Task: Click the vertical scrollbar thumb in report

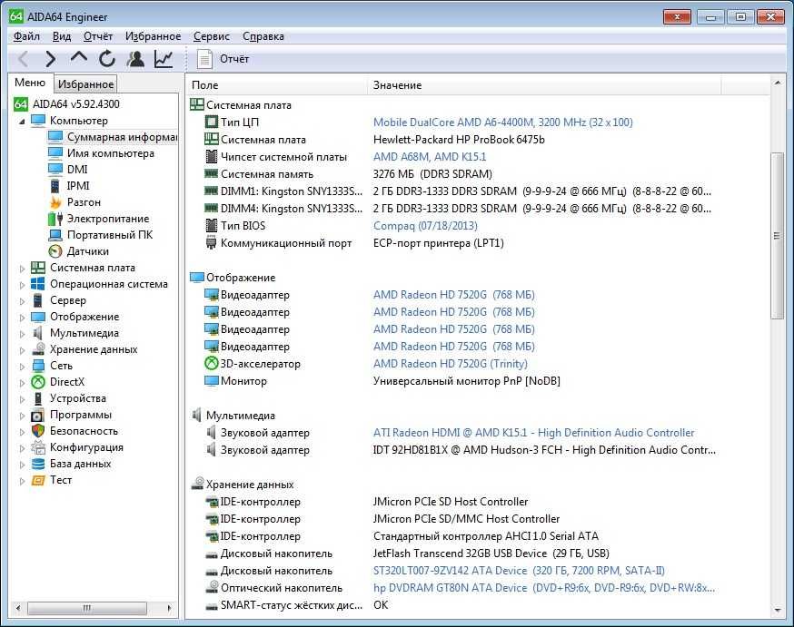Action: coord(777,236)
